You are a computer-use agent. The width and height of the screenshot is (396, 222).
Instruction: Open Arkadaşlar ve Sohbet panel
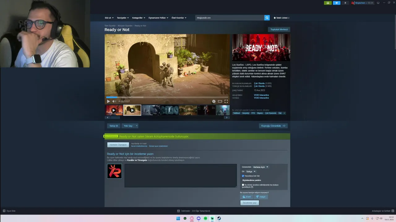click(383, 211)
